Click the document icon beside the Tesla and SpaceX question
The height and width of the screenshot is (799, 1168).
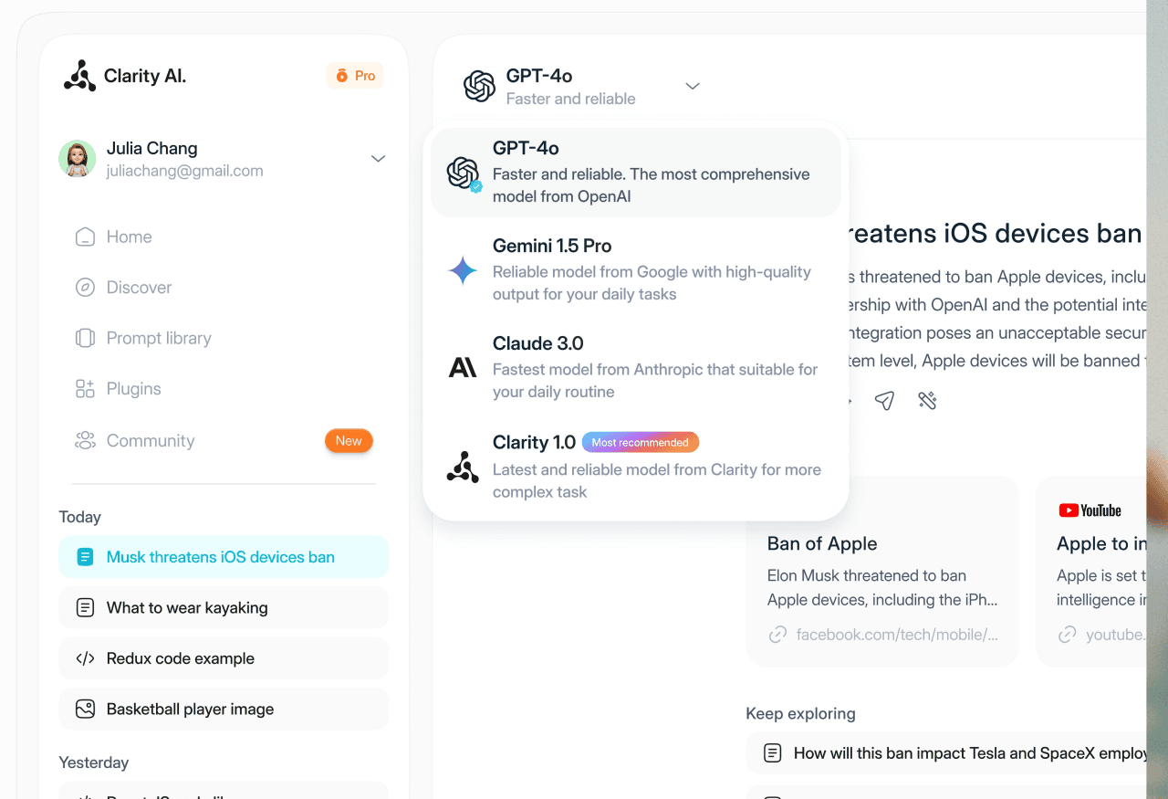773,753
